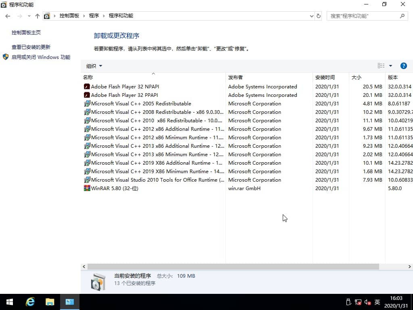Expand the view options dropdown arrow
413x310 pixels.
coord(390,66)
